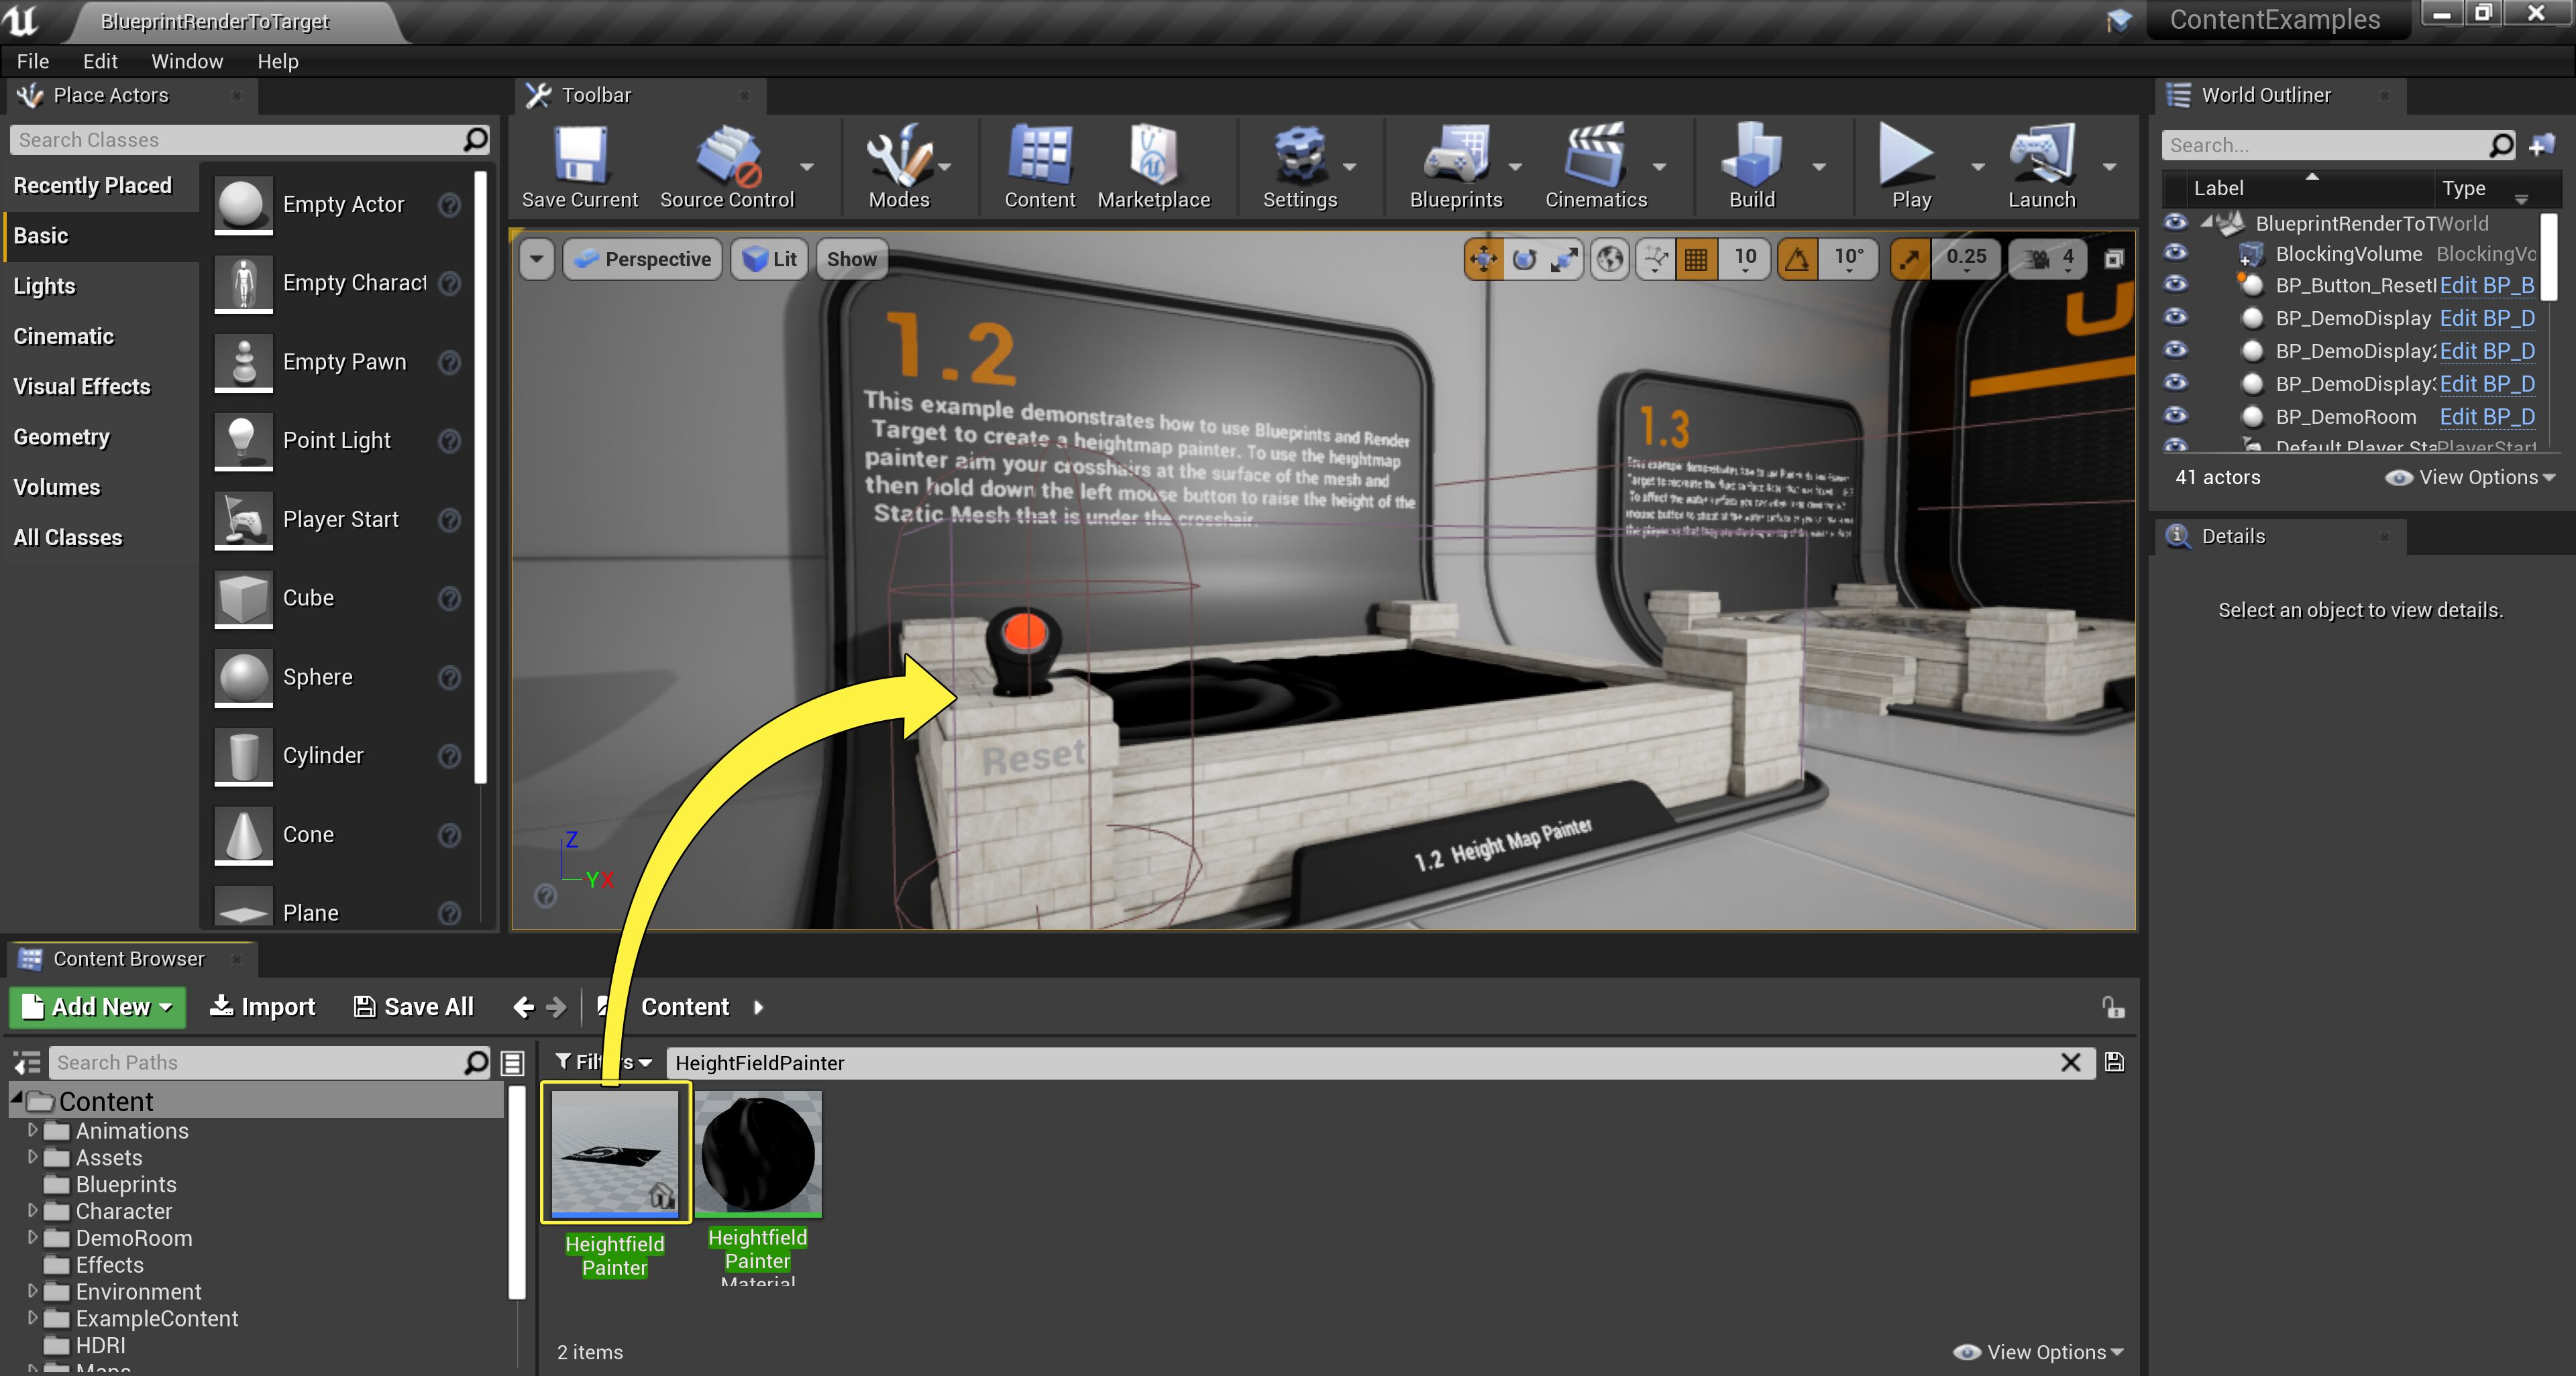Select the Lights category tab
This screenshot has width=2576, height=1376.
(45, 286)
